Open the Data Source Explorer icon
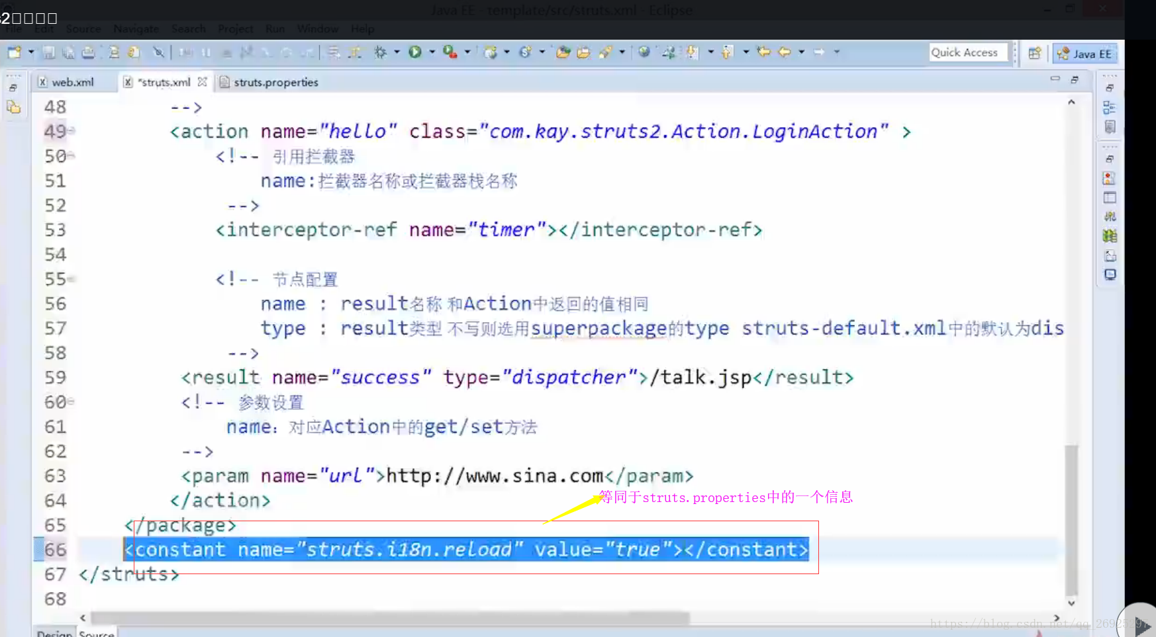The height and width of the screenshot is (637, 1156). click(x=1110, y=236)
